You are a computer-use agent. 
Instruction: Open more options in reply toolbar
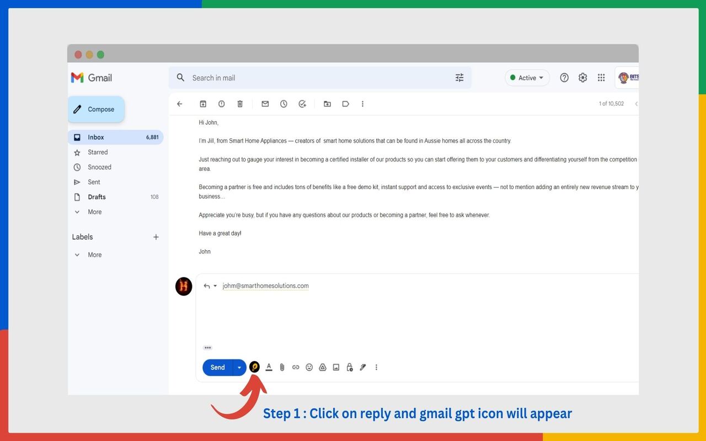376,367
